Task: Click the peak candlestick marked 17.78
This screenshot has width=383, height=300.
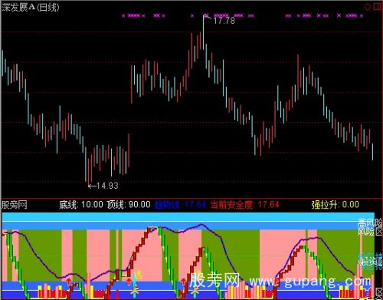Action: click(204, 32)
